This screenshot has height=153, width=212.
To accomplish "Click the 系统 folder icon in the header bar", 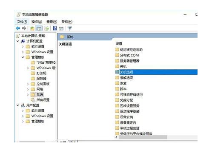I will (x=62, y=37).
